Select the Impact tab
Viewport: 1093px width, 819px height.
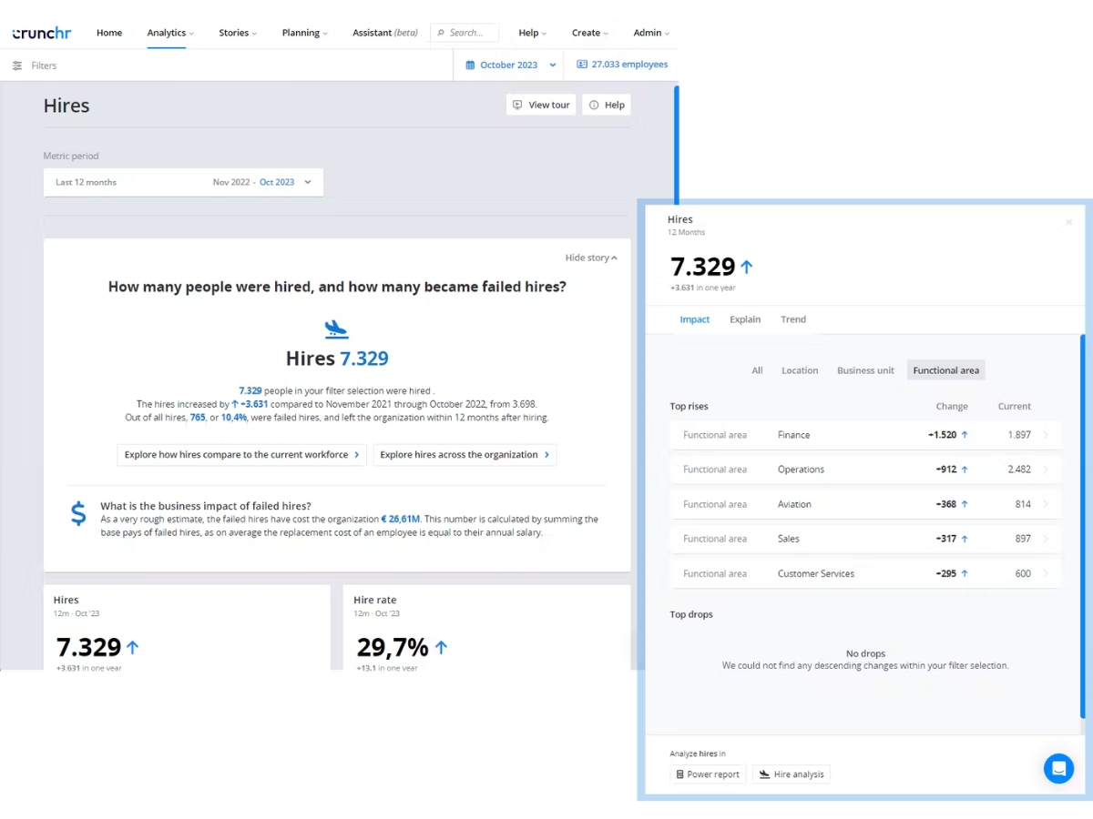pos(695,319)
